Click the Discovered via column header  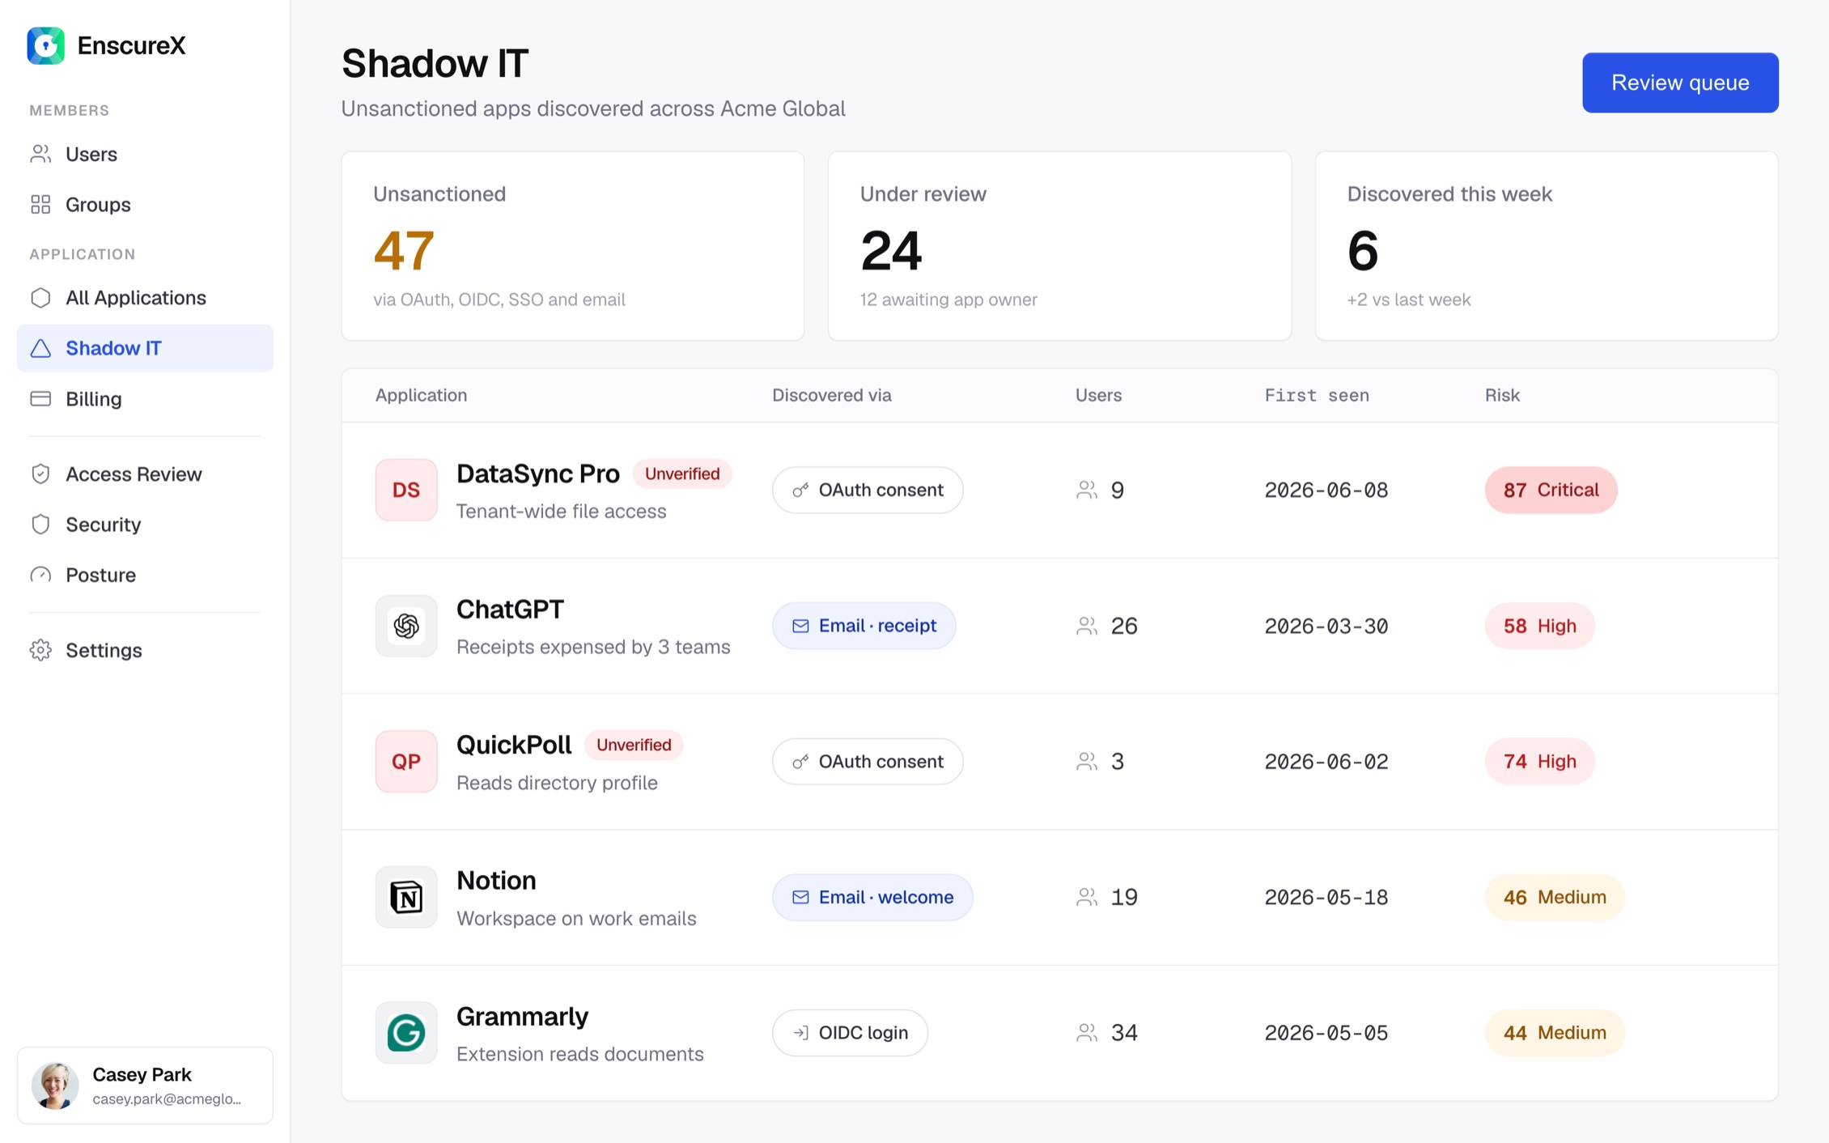[831, 395]
